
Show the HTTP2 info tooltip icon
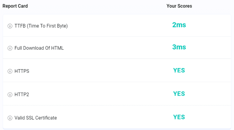(x=10, y=94)
